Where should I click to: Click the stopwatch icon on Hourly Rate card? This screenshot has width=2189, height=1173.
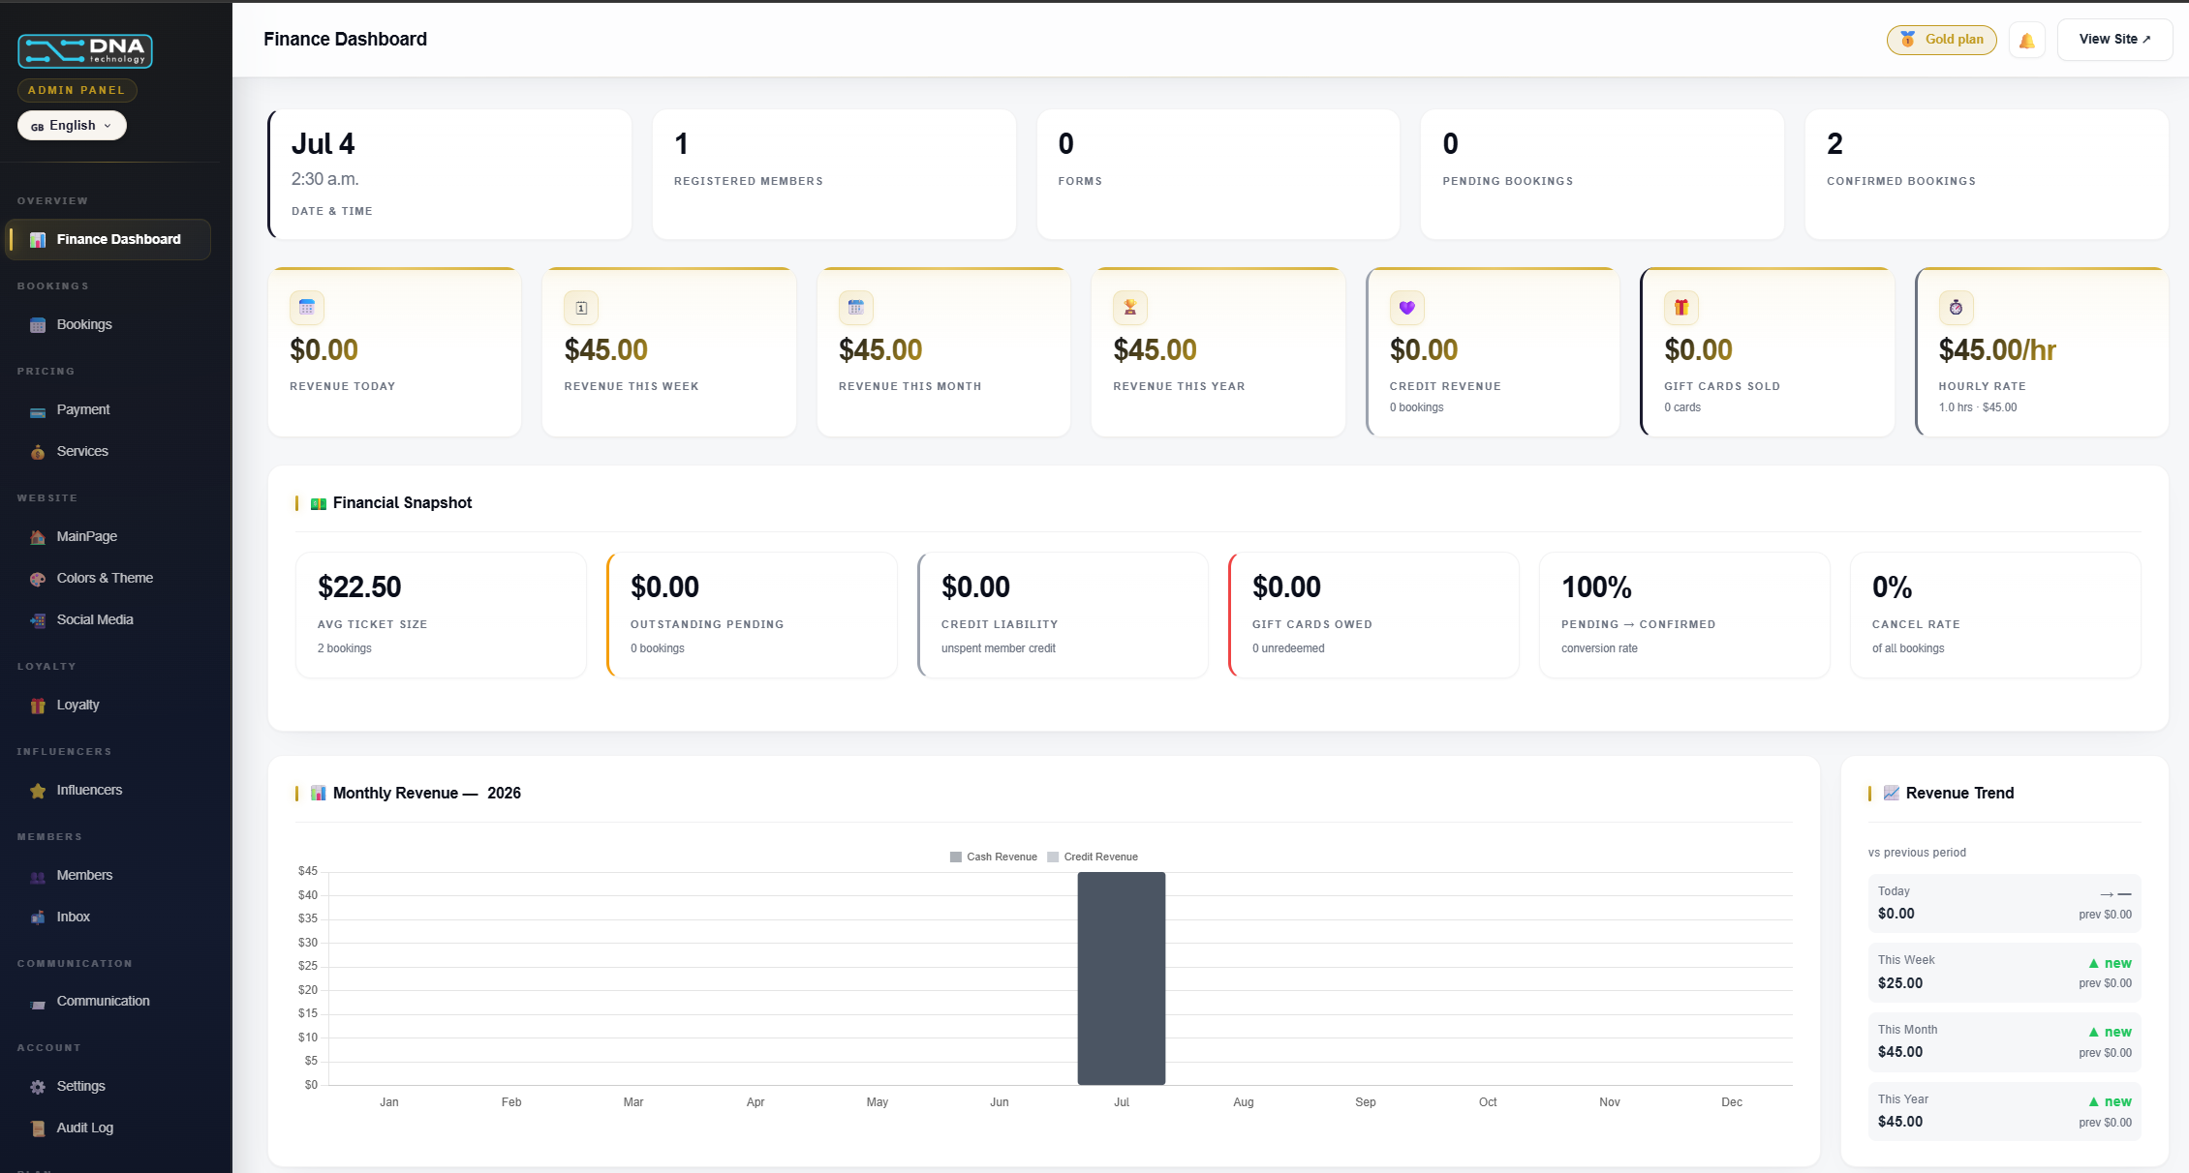(x=1956, y=308)
